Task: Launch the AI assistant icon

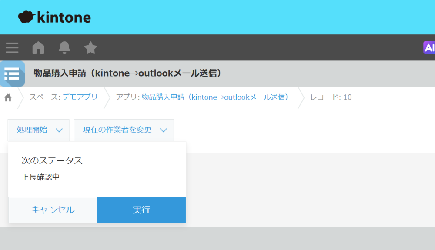Action: coord(429,47)
